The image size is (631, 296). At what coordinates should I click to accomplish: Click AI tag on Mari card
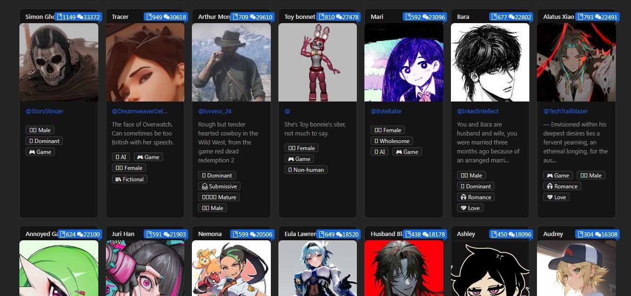pyautogui.click(x=380, y=152)
